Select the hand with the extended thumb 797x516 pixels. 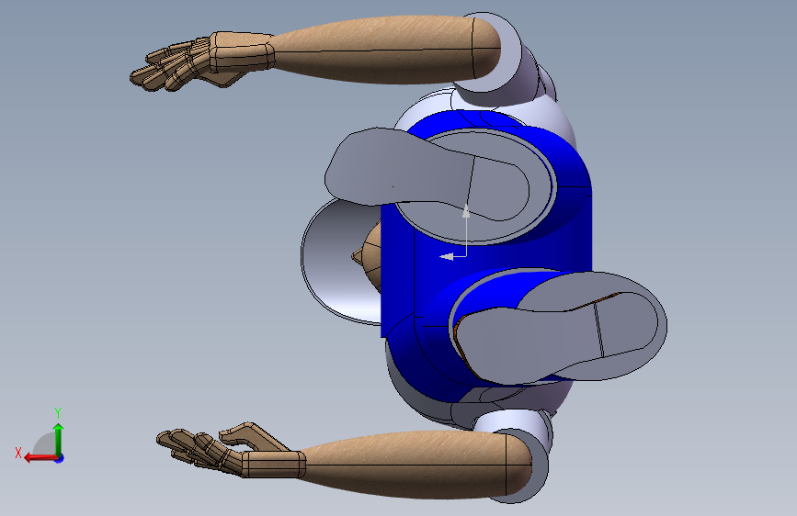(x=232, y=450)
